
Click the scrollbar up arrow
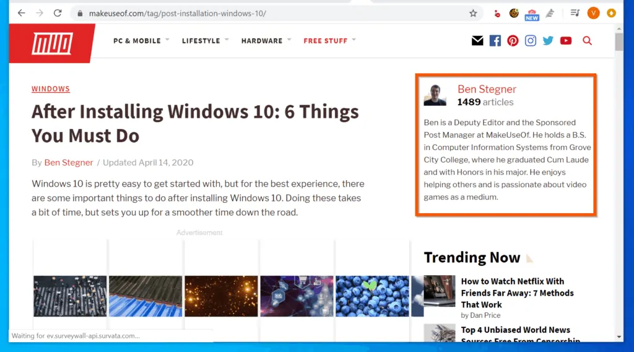[x=619, y=29]
